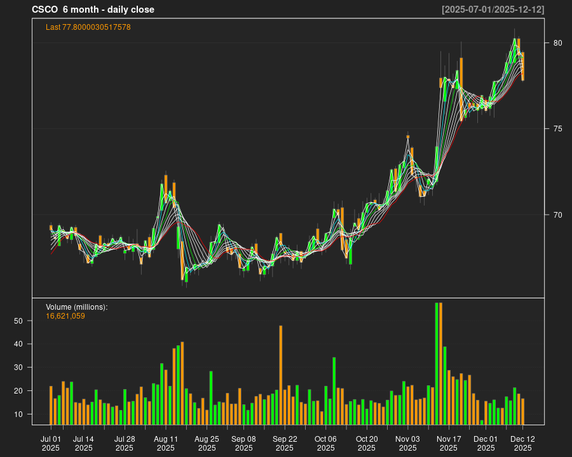Click the CSCO 6 month chart title
Viewport: 572px width, 457px height.
[93, 10]
